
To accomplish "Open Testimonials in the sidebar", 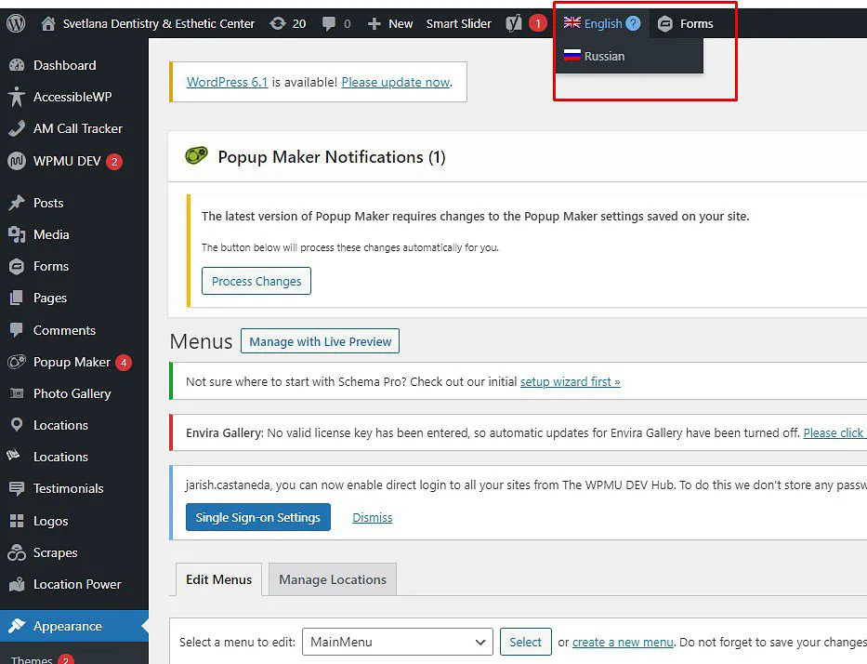I will pyautogui.click(x=68, y=488).
